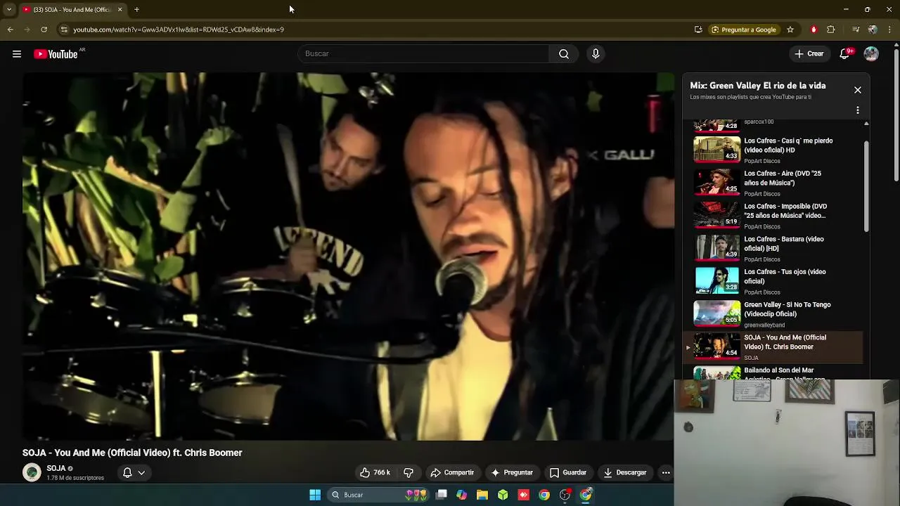Open the SOJA channel name link

pyautogui.click(x=56, y=468)
